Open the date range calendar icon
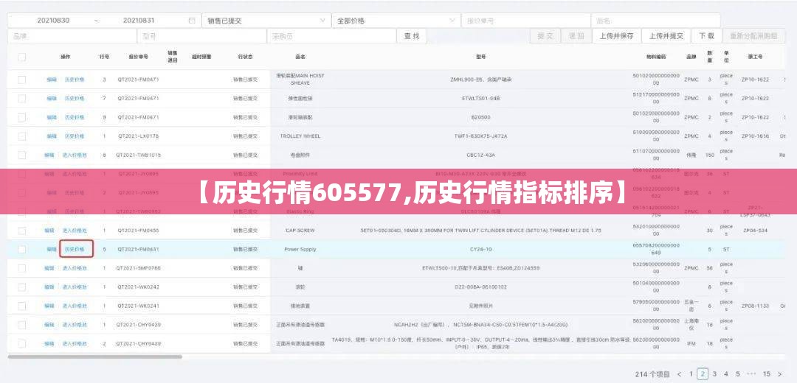797x383 pixels. point(192,21)
